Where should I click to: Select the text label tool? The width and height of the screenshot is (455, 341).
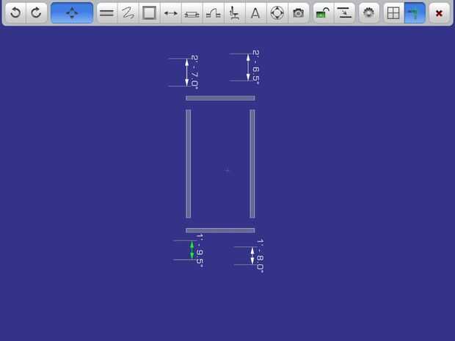coord(255,12)
